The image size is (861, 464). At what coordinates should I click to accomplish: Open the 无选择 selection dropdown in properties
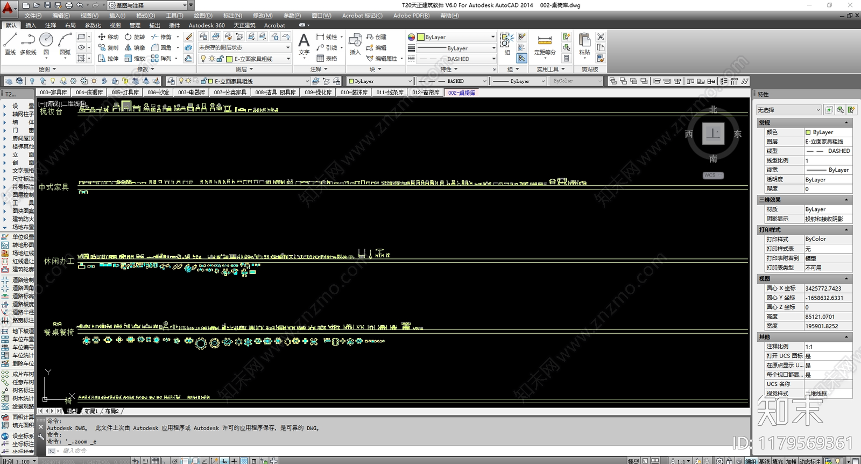tap(789, 110)
